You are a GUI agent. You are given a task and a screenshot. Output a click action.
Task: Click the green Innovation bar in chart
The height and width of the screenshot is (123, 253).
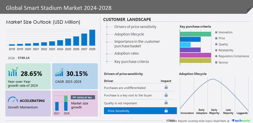[x=195, y=34]
